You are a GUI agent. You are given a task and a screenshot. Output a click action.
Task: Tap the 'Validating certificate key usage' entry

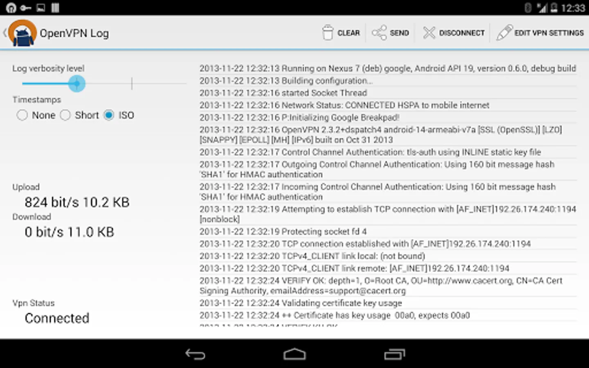tap(388, 303)
